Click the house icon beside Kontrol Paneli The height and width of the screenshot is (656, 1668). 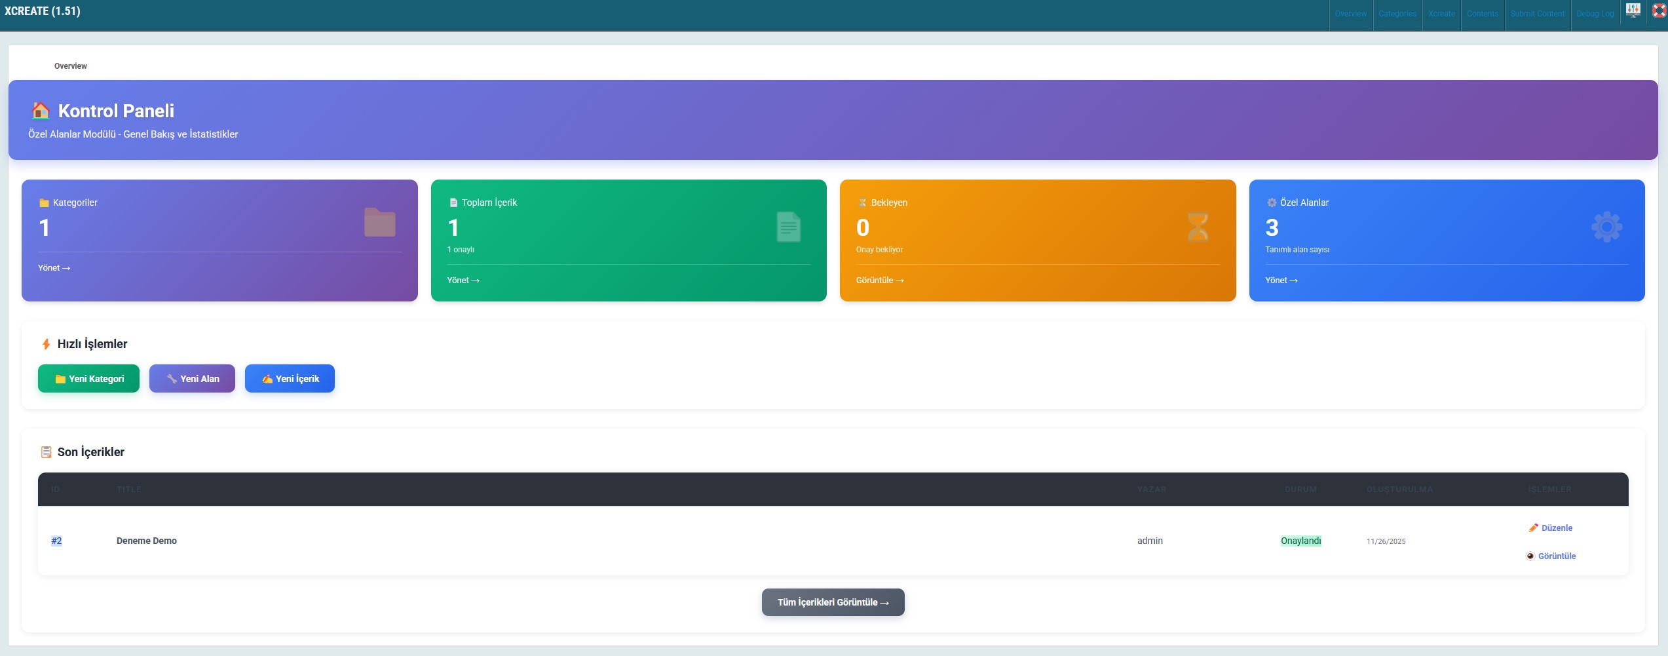click(41, 111)
